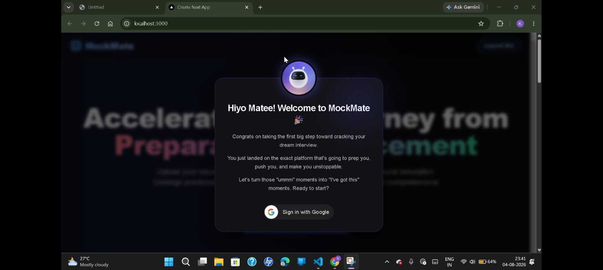The height and width of the screenshot is (270, 603).
Task: Switch to Google Chrome on the taskbar
Action: coord(335,262)
